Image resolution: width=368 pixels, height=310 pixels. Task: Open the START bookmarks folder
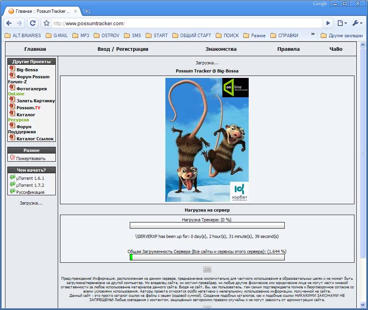(157, 36)
